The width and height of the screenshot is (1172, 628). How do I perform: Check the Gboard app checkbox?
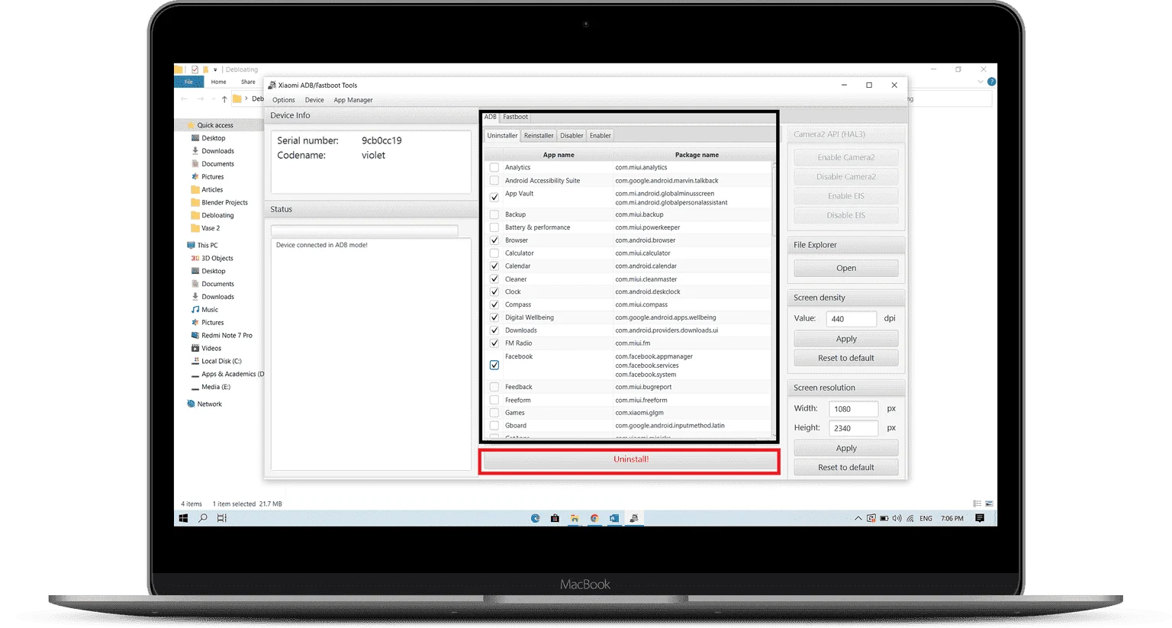494,426
